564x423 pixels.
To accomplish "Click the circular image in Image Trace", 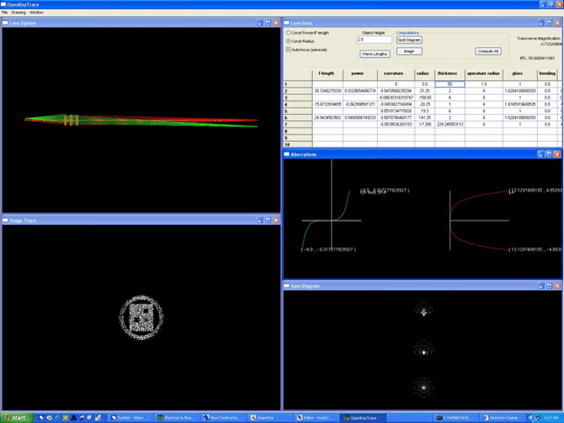I will [x=141, y=317].
